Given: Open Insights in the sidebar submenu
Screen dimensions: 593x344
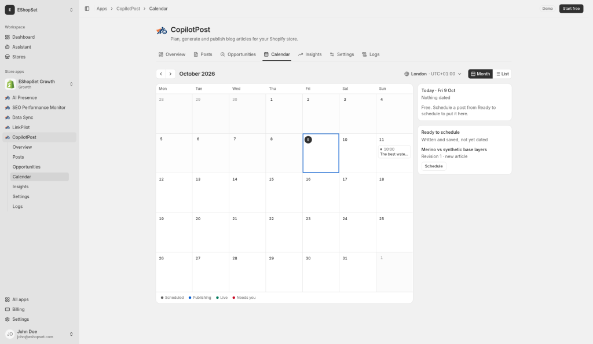Looking at the screenshot, I should (39, 186).
